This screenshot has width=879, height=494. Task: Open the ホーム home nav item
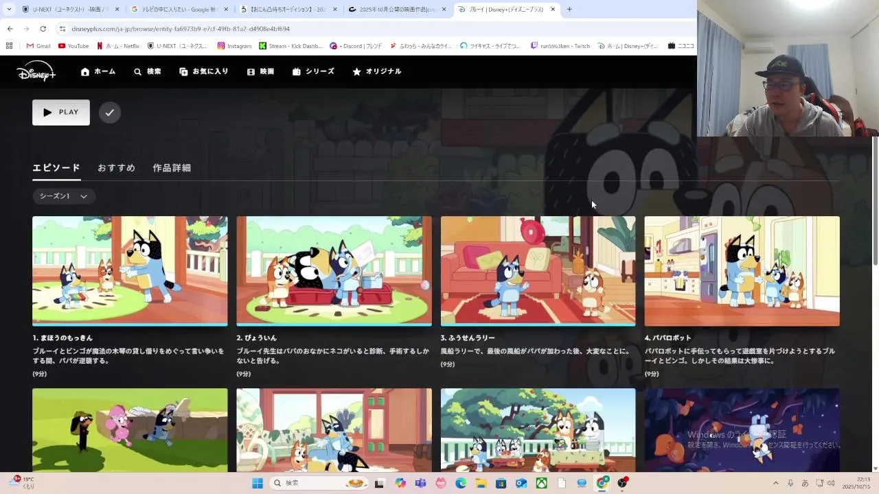point(98,71)
